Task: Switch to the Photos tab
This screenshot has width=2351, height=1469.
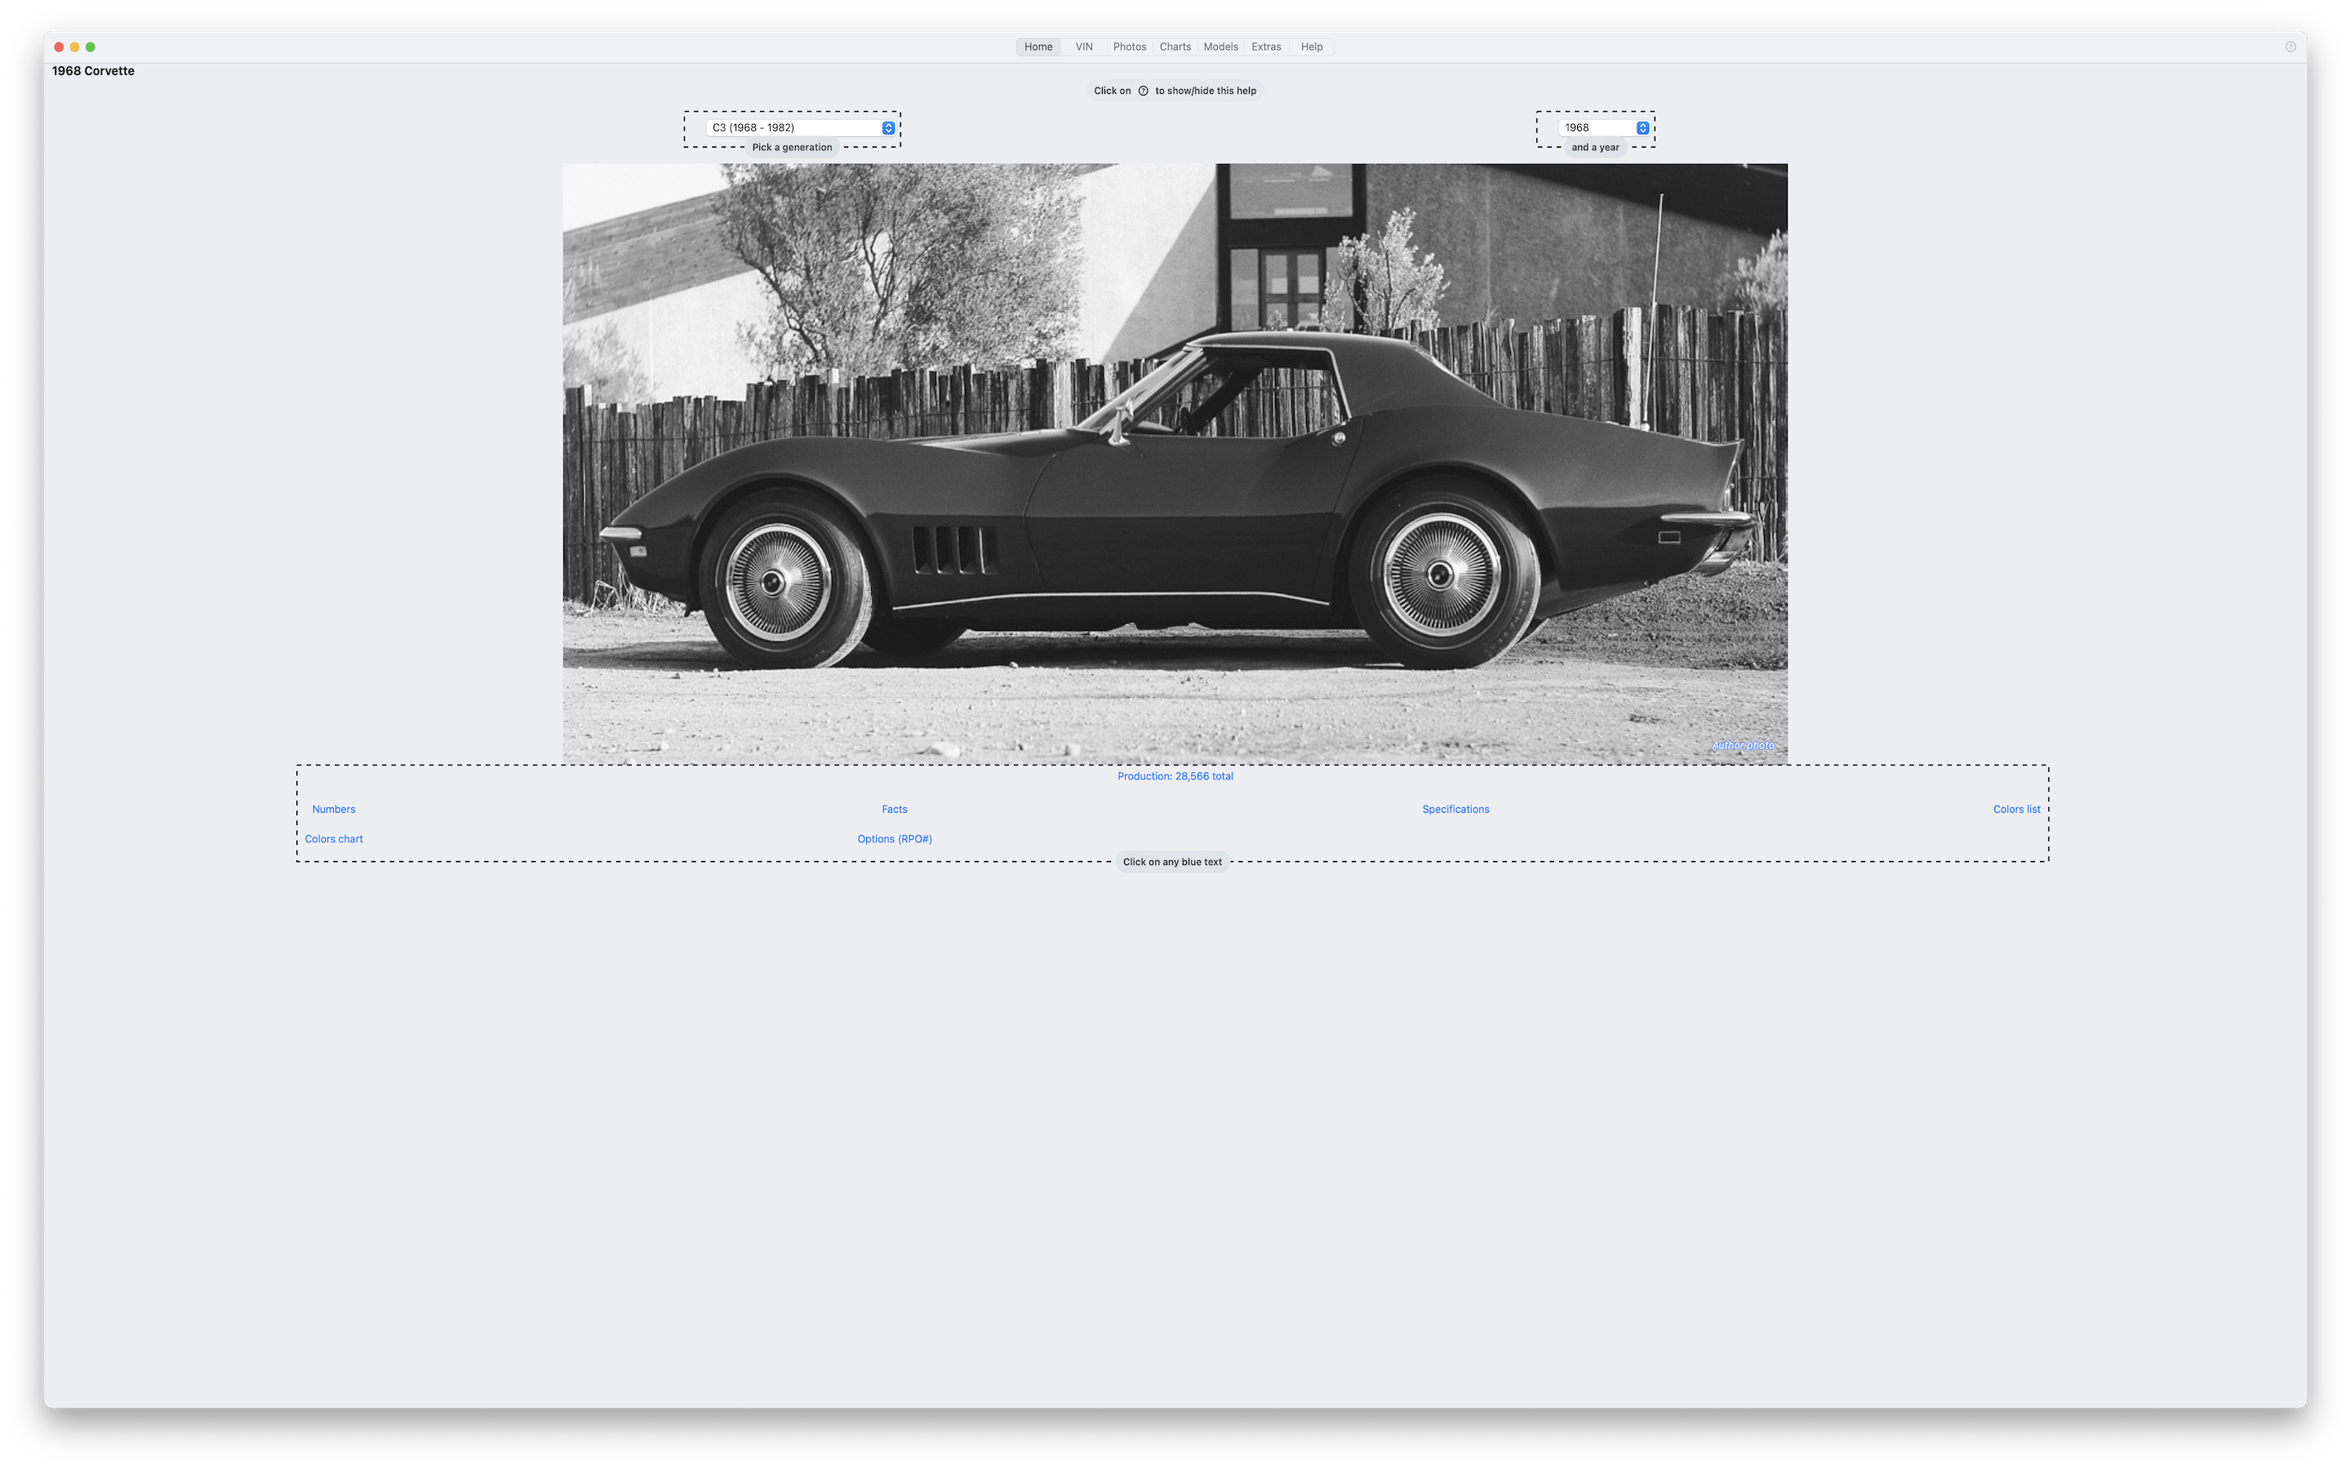Action: 1129,47
